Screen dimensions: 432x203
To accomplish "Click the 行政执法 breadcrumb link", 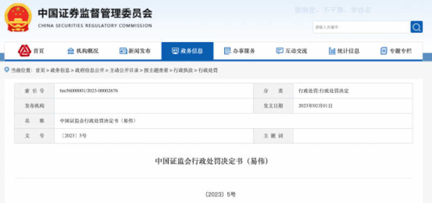I will pyautogui.click(x=183, y=71).
